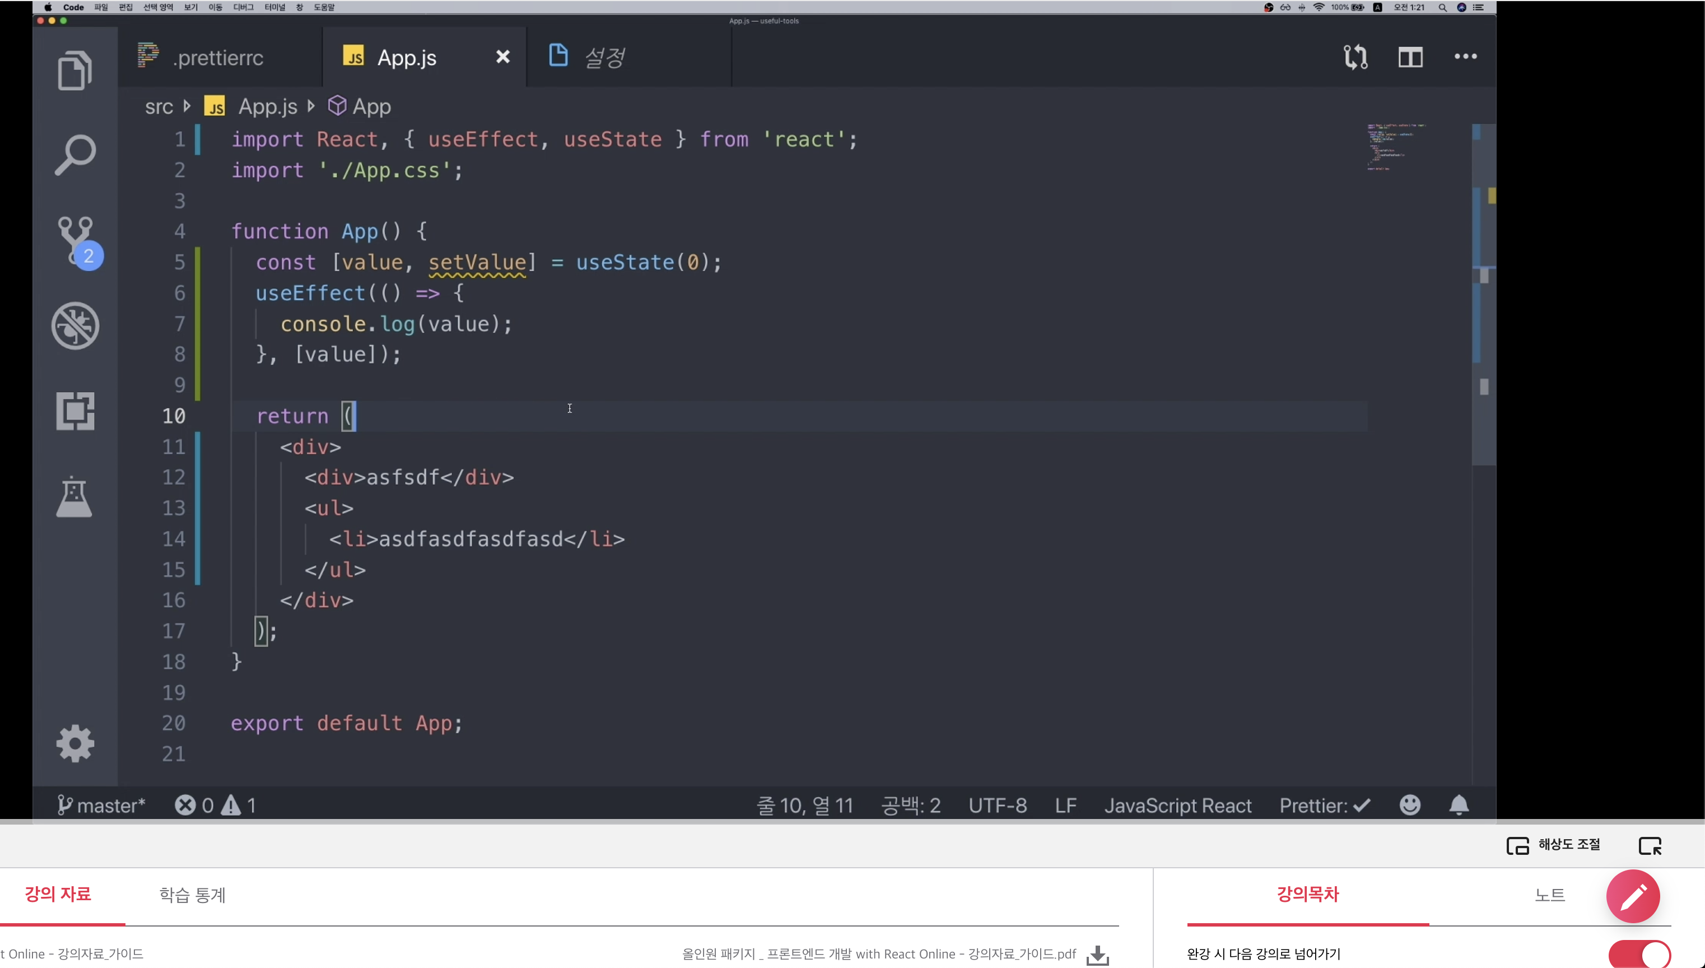Open the Search magnifier in activity bar
Screen dimensions: 1705x968
74,154
